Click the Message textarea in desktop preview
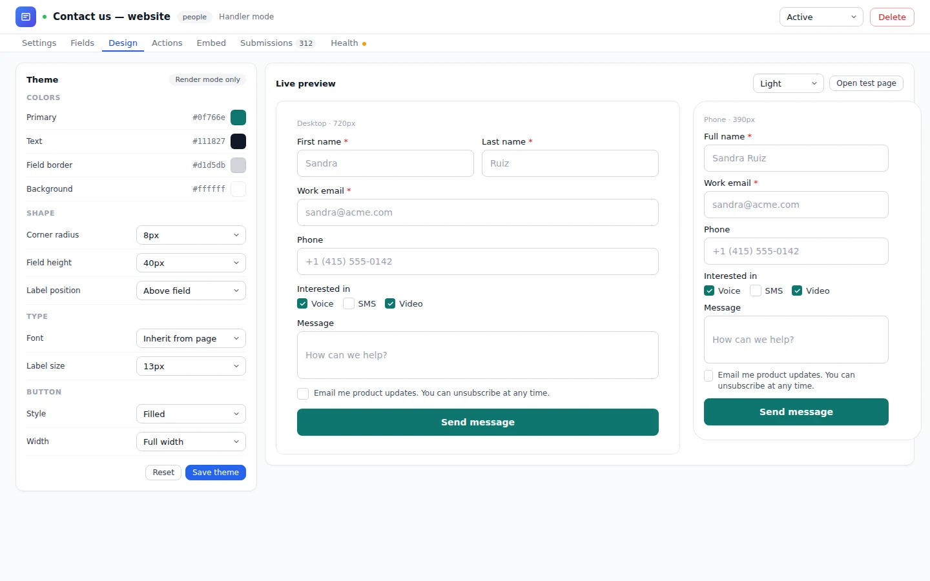Image resolution: width=930 pixels, height=581 pixels. click(478, 355)
